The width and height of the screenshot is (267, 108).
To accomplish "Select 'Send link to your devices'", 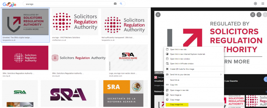I will pos(194,74).
